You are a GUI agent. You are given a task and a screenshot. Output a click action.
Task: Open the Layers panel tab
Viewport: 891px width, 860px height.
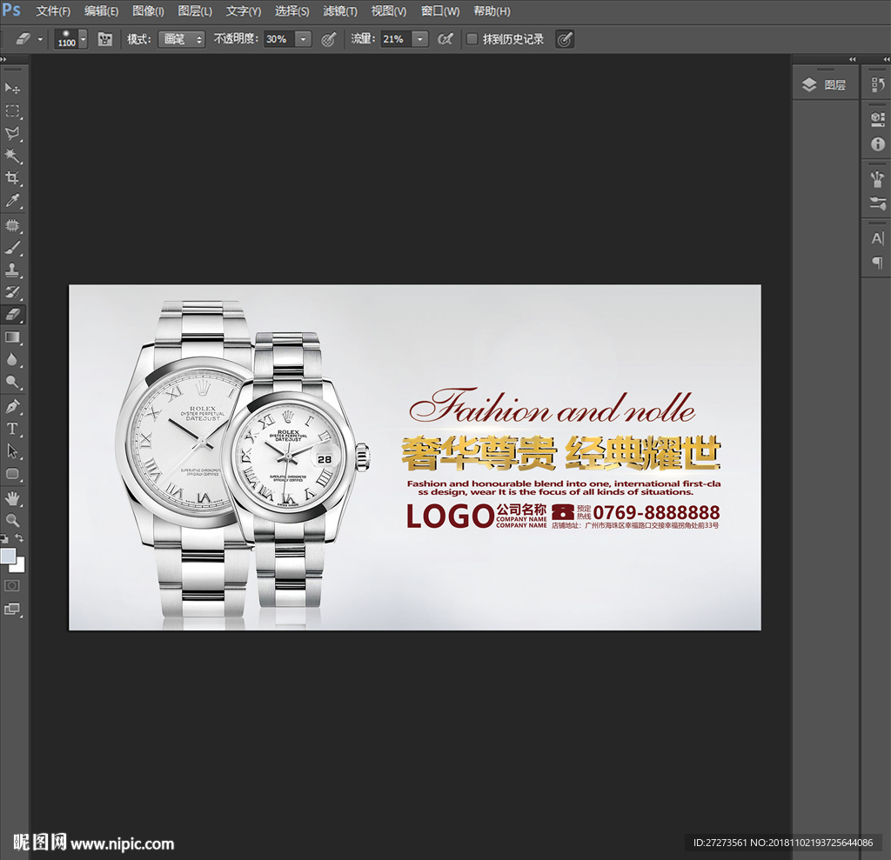(x=825, y=84)
